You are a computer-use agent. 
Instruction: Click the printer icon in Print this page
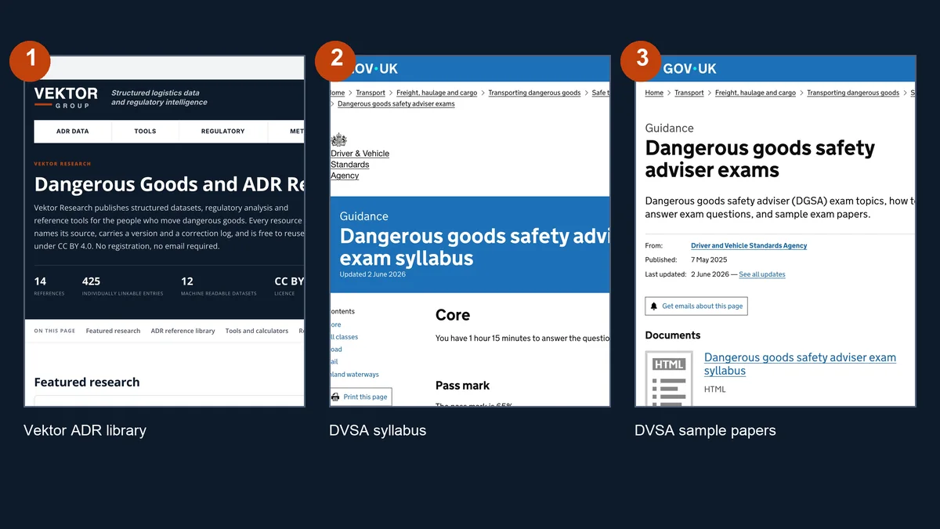coord(335,397)
